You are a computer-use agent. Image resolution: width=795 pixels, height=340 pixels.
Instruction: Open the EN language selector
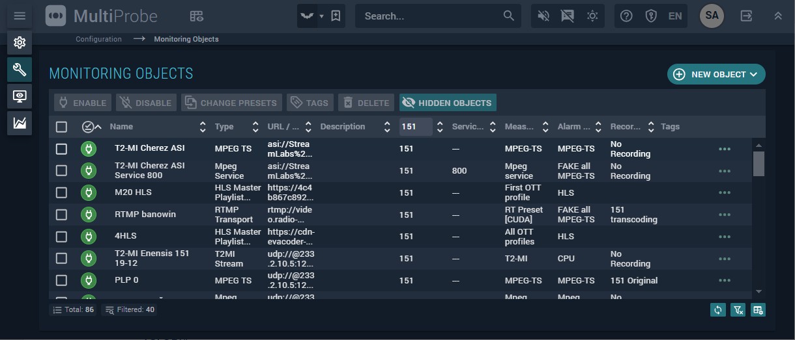pyautogui.click(x=675, y=16)
